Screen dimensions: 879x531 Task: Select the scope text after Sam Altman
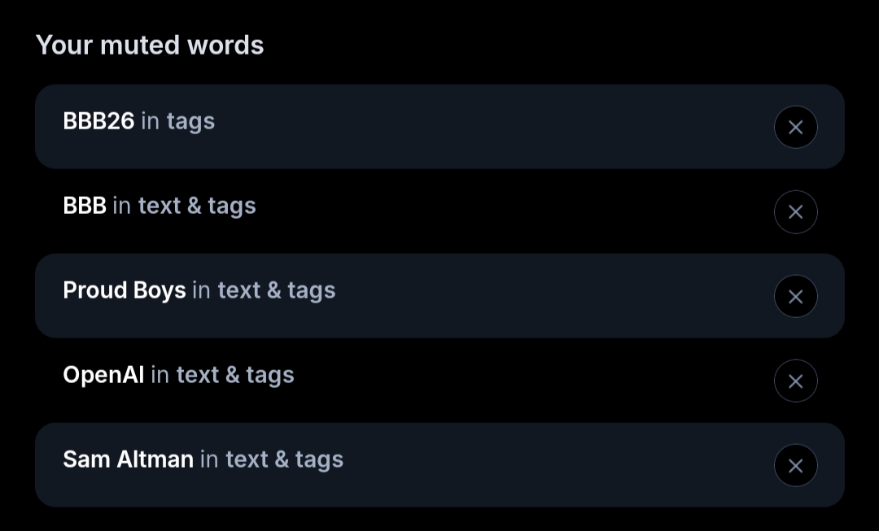[273, 459]
